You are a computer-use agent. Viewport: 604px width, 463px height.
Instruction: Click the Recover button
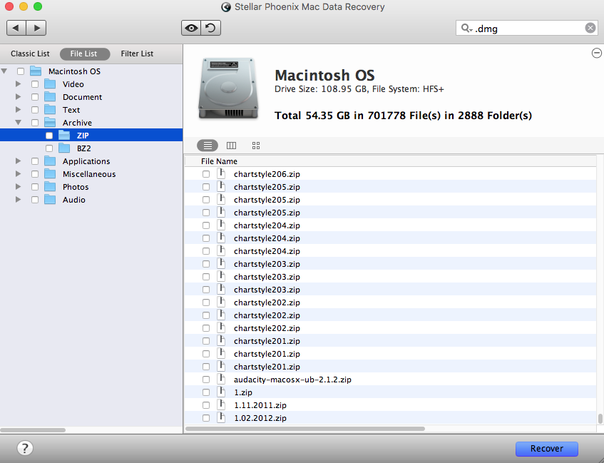(547, 449)
